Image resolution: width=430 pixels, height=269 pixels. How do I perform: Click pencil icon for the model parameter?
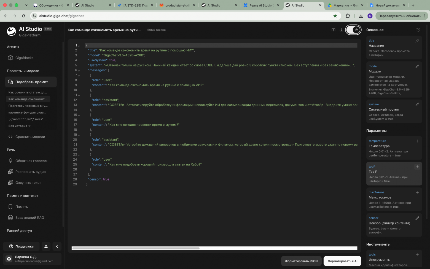click(x=417, y=66)
